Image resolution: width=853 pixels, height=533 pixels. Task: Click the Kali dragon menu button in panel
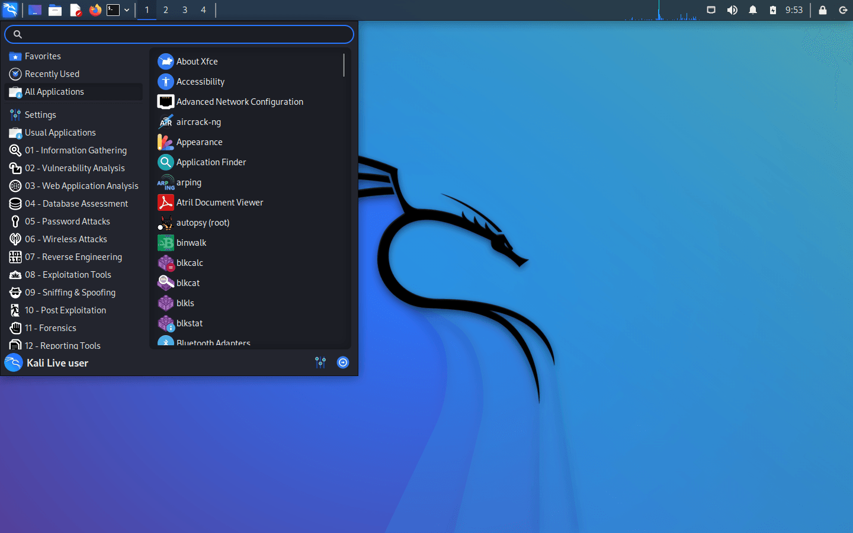pos(10,9)
